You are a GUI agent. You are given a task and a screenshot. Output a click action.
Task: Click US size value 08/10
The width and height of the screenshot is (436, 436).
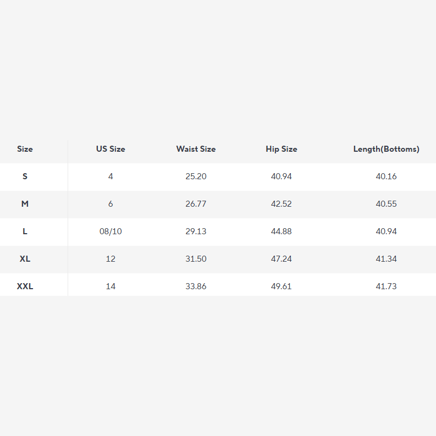(x=111, y=231)
